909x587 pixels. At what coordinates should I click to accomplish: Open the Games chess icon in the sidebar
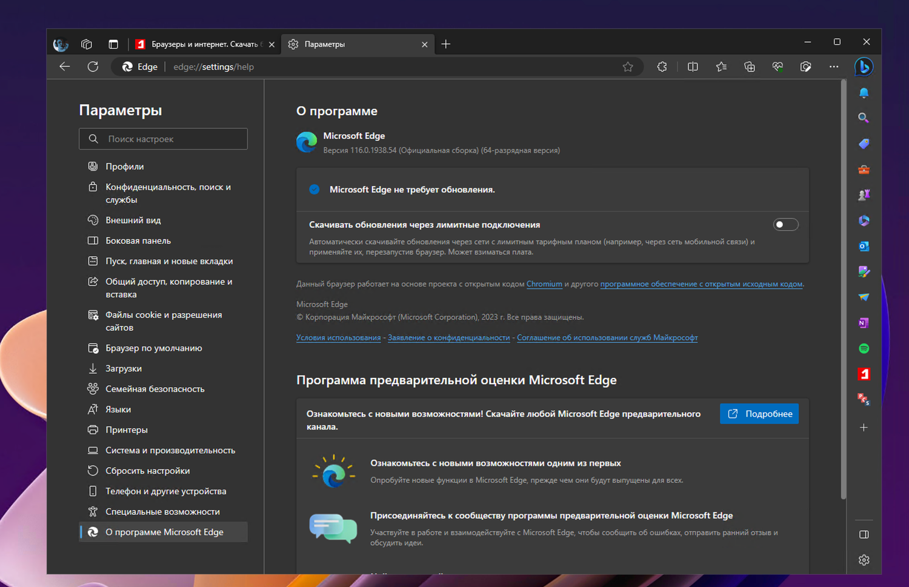[864, 195]
